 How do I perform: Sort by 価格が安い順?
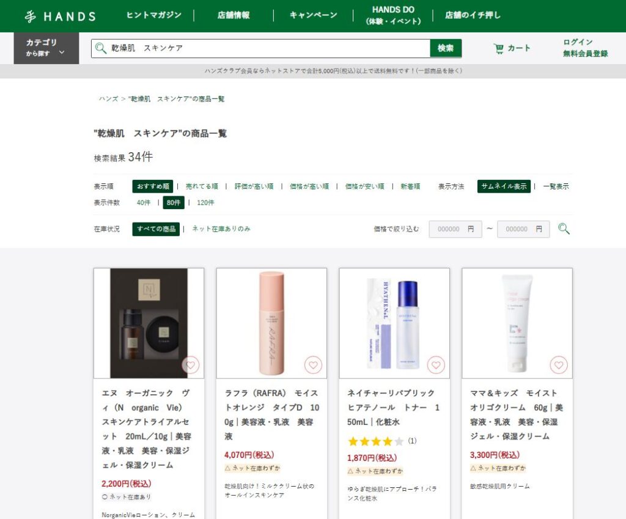pyautogui.click(x=365, y=186)
